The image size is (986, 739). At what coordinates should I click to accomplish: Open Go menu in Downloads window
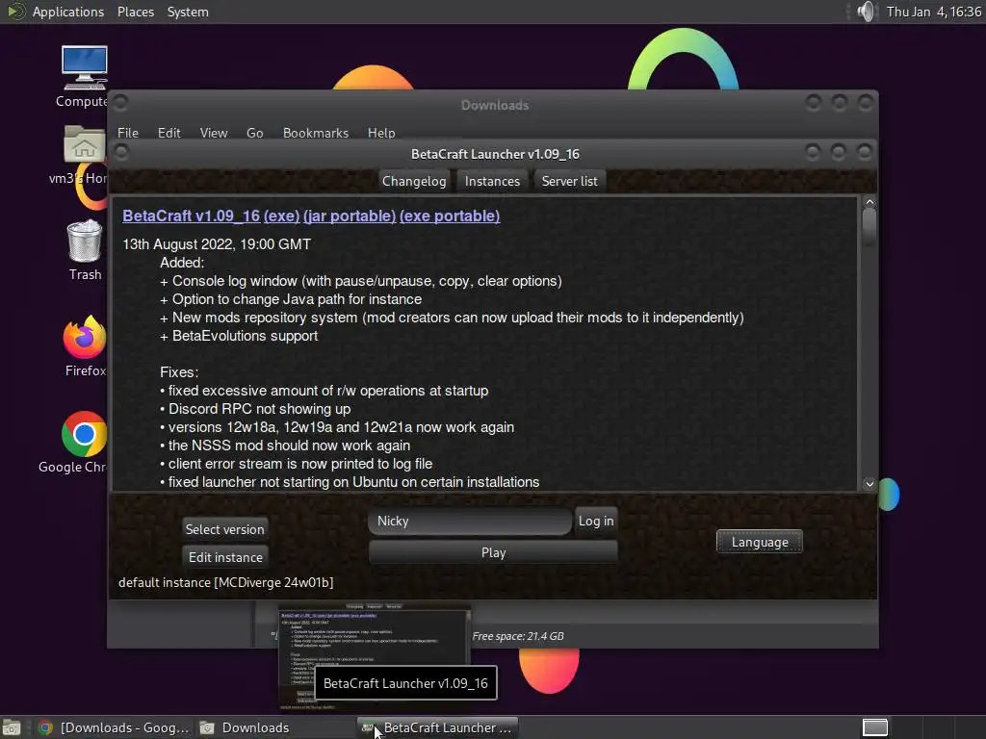point(254,133)
